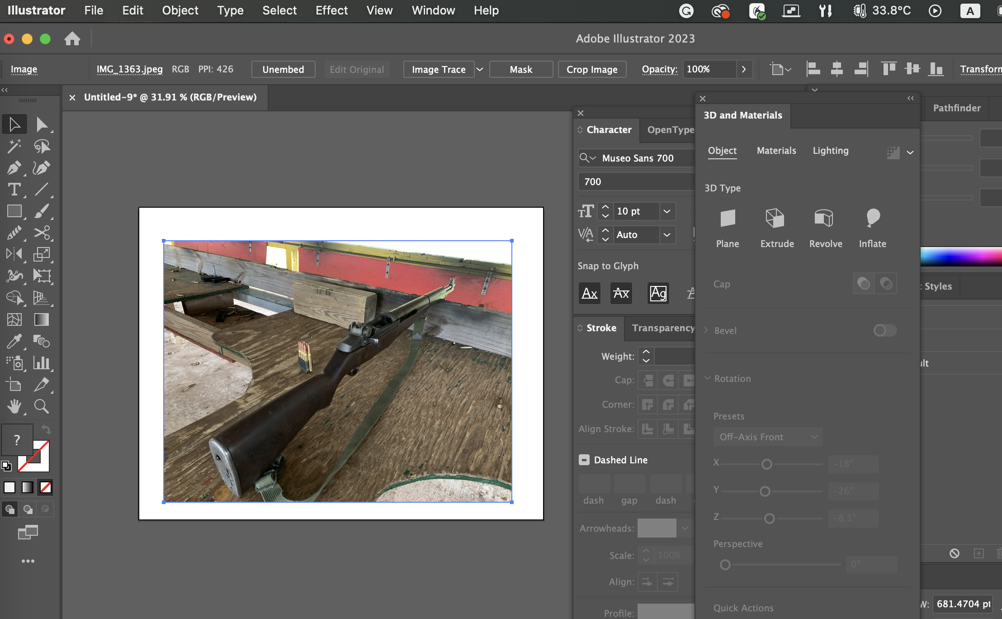The height and width of the screenshot is (619, 1002).
Task: Switch to the Lighting tab
Action: (x=830, y=151)
